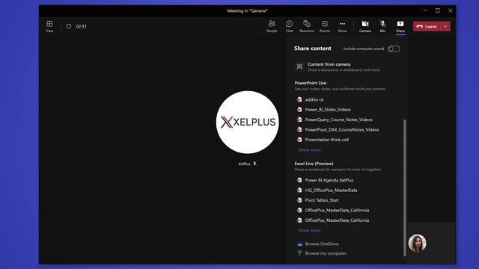The width and height of the screenshot is (479, 269).
Task: Unmute the Mic
Action: coord(382,26)
